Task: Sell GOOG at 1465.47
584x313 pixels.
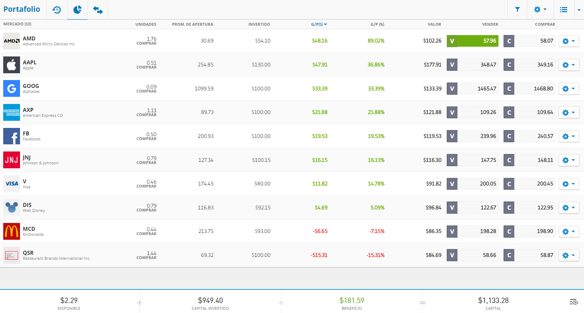Action: point(472,89)
